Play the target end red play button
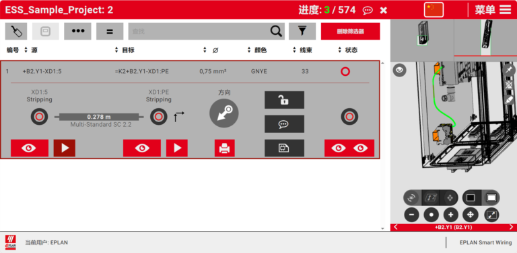517x253 pixels. coord(177,148)
